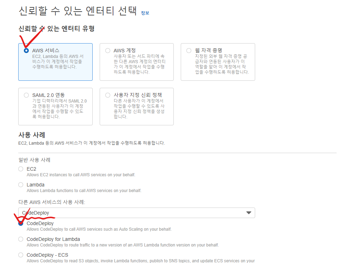Click the AWS 서비스 card description text
The width and height of the screenshot is (345, 263).
click(58, 61)
